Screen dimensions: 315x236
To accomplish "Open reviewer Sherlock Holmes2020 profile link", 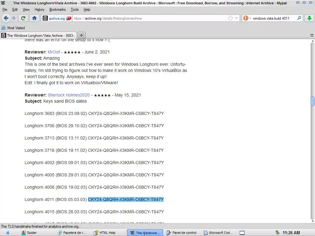I will [69, 95].
